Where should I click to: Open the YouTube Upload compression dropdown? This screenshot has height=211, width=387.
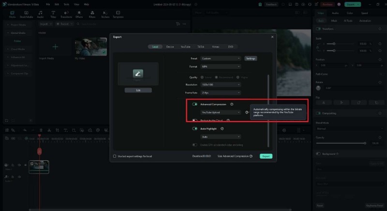point(221,112)
